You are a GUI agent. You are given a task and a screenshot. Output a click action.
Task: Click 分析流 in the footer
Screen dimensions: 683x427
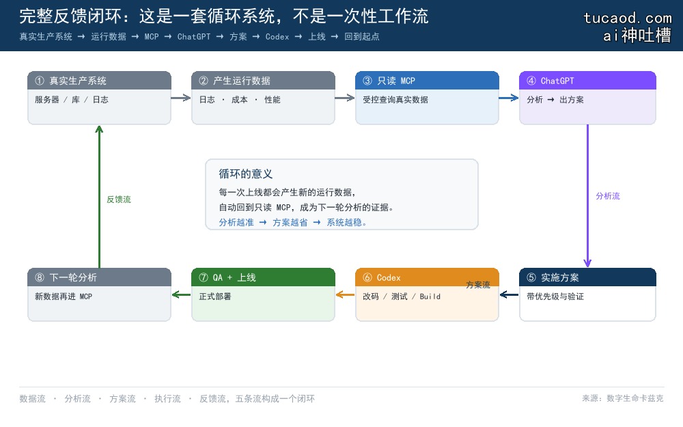tap(78, 399)
